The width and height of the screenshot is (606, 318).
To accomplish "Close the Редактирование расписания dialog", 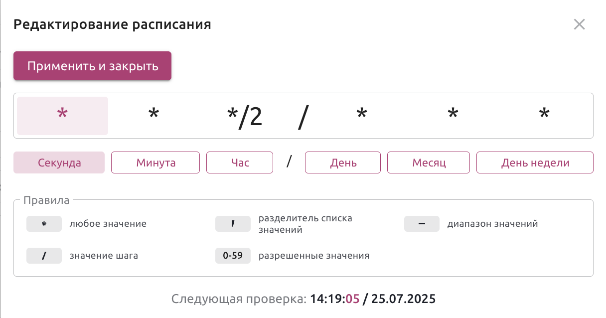I will [x=579, y=24].
